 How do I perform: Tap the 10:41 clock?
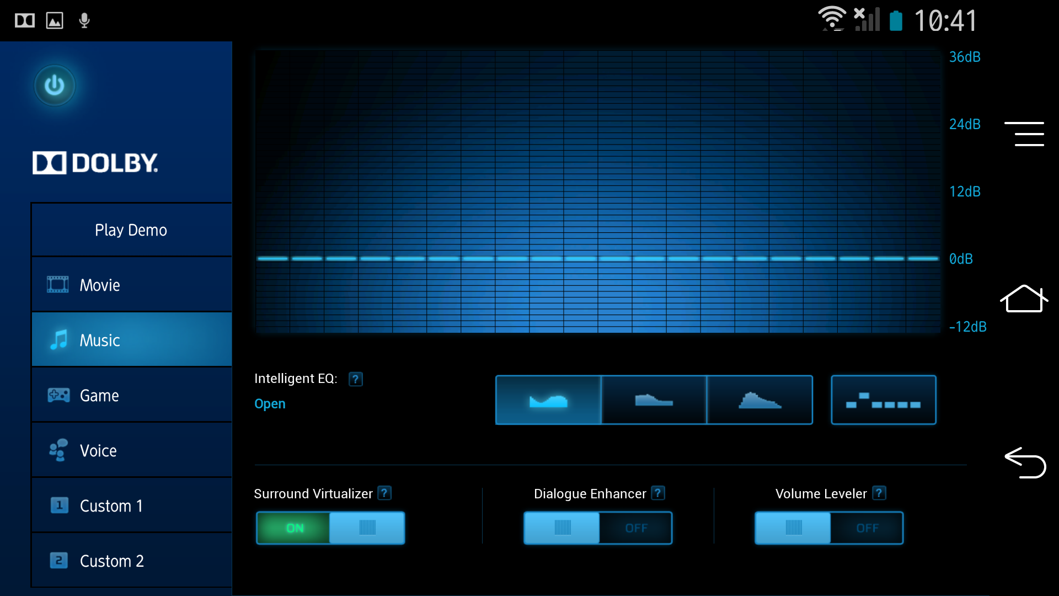[x=945, y=21]
